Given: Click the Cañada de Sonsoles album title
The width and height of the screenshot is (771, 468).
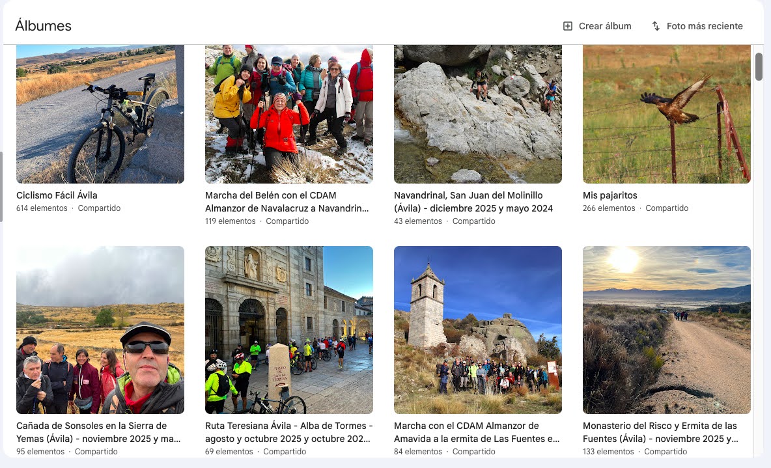Looking at the screenshot, I should tap(98, 432).
